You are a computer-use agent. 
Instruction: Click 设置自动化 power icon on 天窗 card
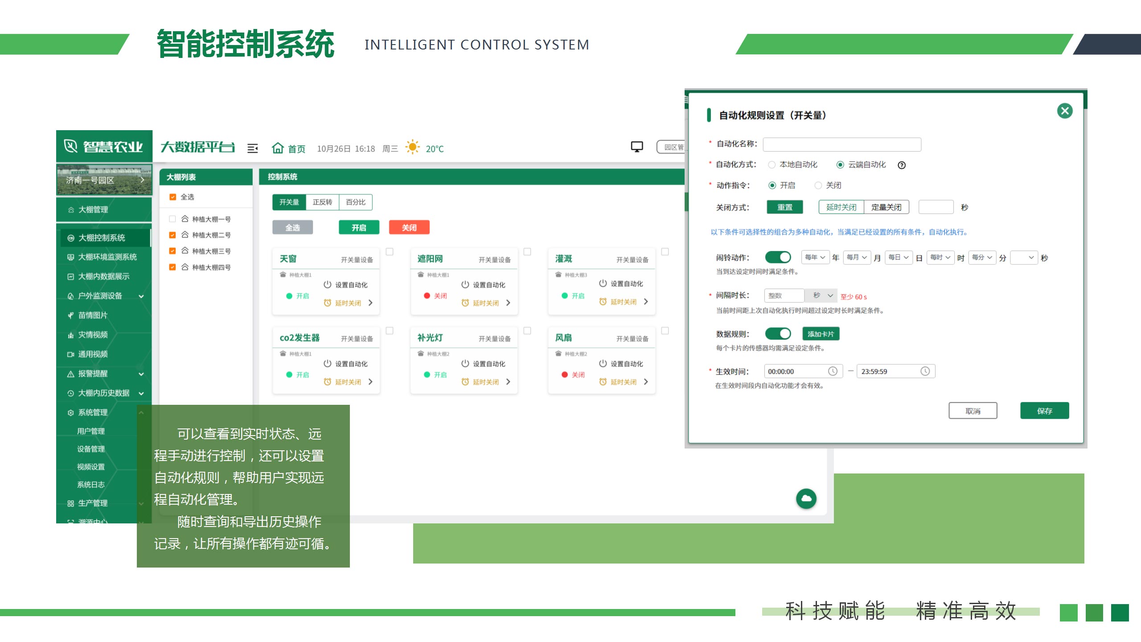click(328, 284)
